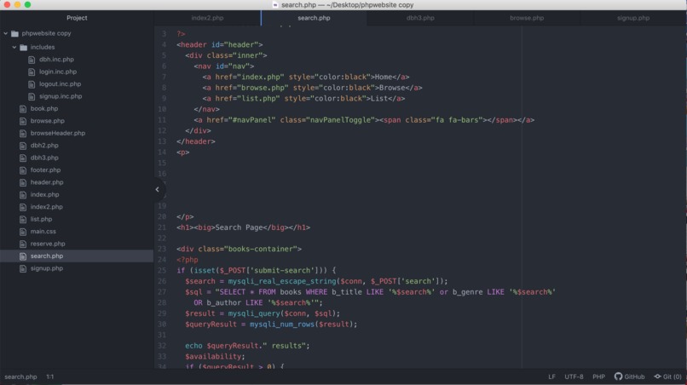
Task: Click the phpwebsite copy folder icon
Action: pyautogui.click(x=14, y=33)
